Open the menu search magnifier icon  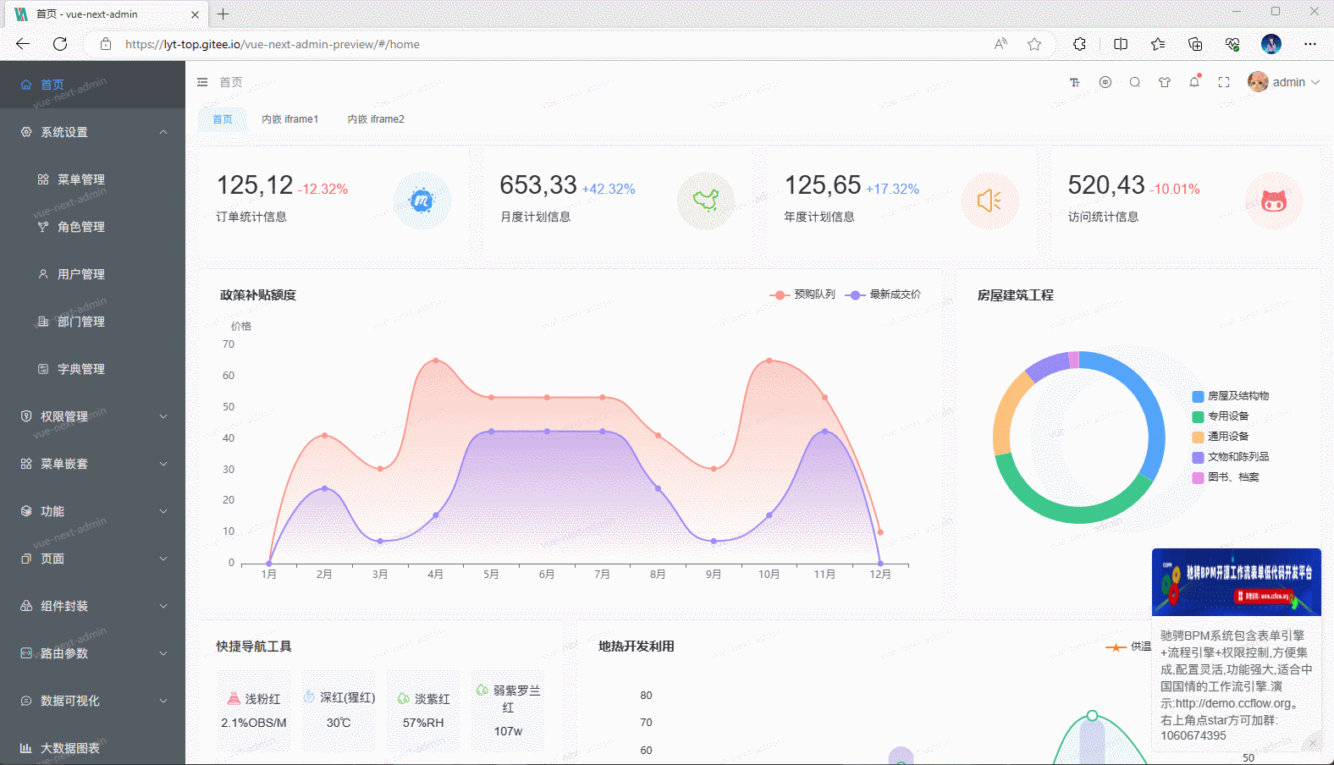(1134, 82)
